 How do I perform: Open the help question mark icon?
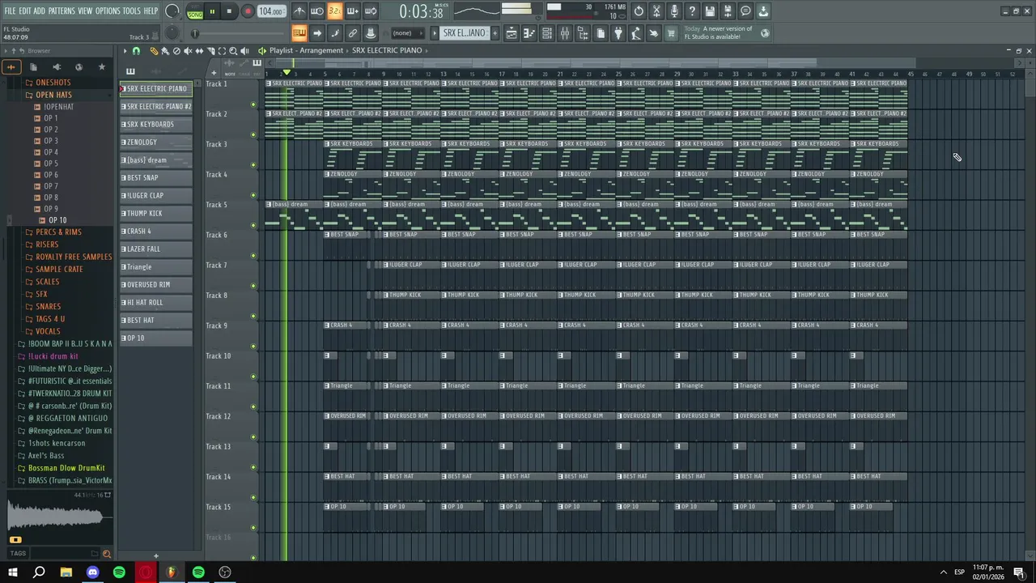[x=692, y=11]
